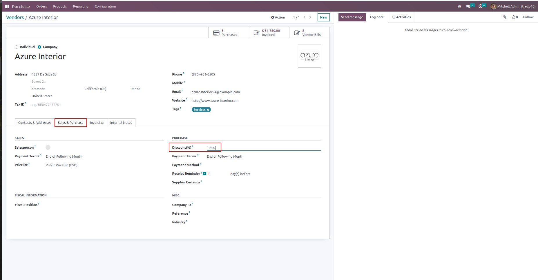Open the apps grid home menu icon
This screenshot has height=280, width=538.
point(7,6)
